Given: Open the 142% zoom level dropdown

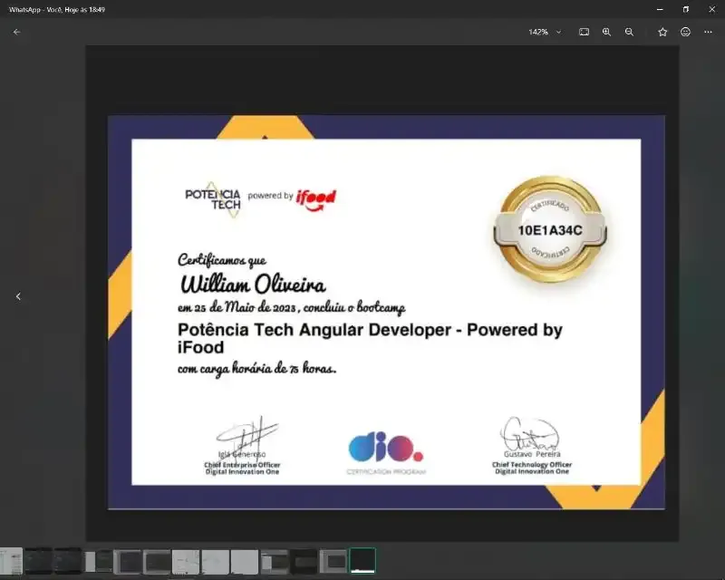Looking at the screenshot, I should 545,32.
